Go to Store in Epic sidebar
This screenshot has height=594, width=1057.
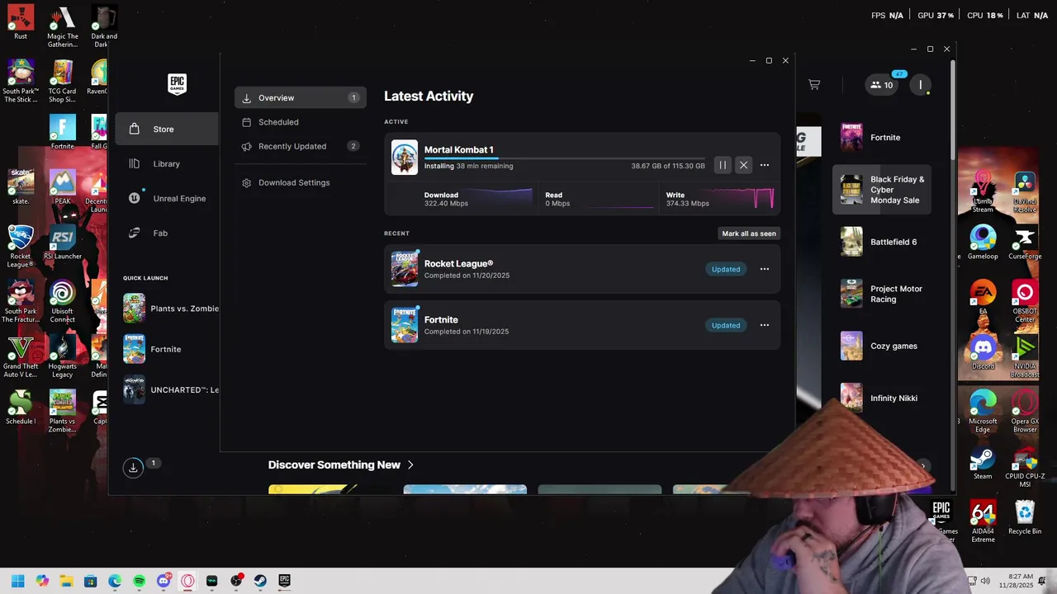coord(167,129)
